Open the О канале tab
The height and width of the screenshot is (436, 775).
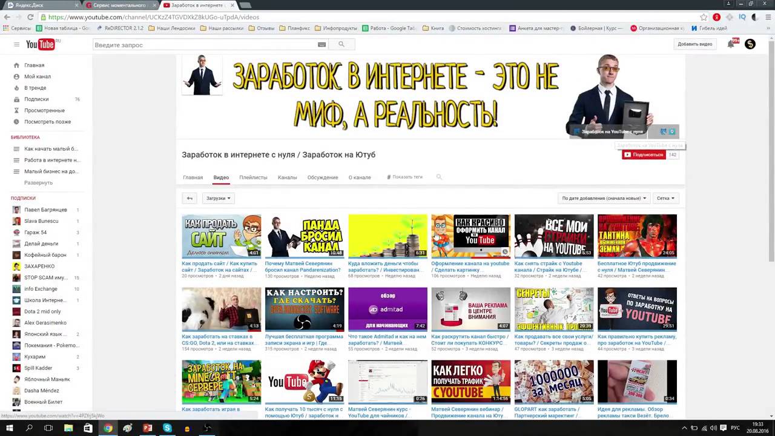point(360,177)
